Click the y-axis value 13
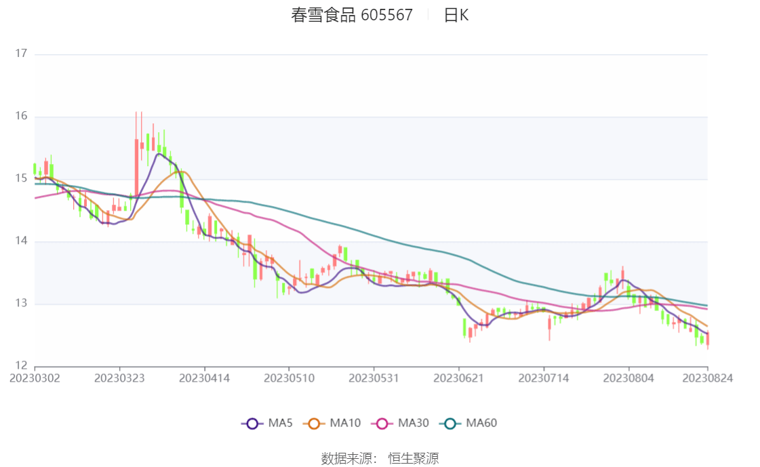 21,303
